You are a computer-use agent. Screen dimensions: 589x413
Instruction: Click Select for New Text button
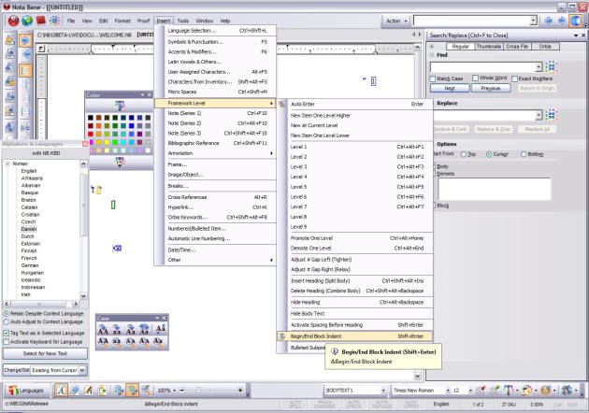45,353
